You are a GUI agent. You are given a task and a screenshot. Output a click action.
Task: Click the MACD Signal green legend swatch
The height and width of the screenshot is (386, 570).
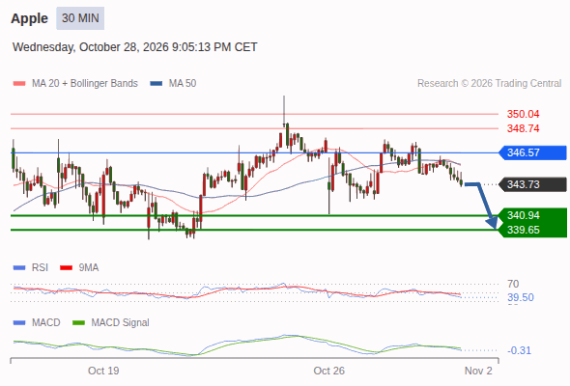coord(78,323)
